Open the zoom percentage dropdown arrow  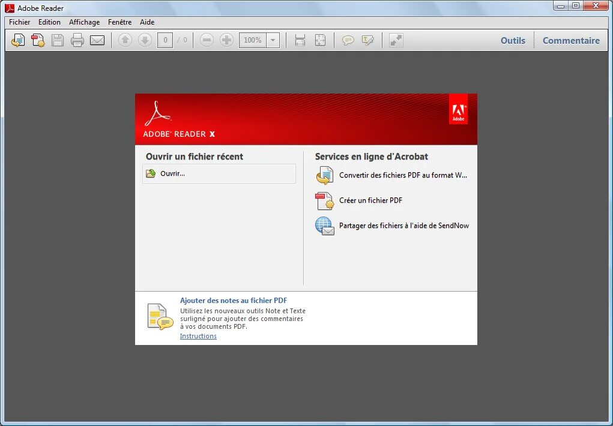pyautogui.click(x=273, y=40)
